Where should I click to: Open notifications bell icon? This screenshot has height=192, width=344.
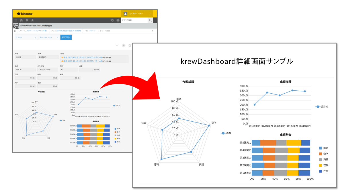coord(27,20)
